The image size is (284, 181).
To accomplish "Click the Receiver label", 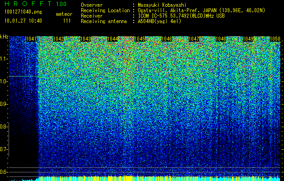I will pyautogui.click(x=92, y=16).
